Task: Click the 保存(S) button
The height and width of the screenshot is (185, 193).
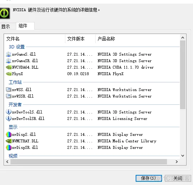Action: click(149, 178)
